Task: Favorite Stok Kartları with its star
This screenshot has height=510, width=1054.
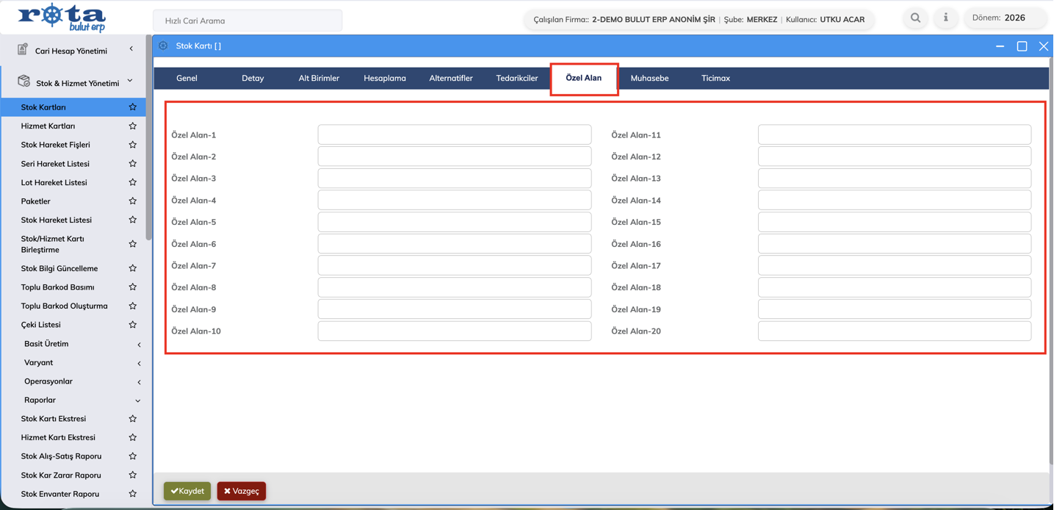Action: pos(132,107)
